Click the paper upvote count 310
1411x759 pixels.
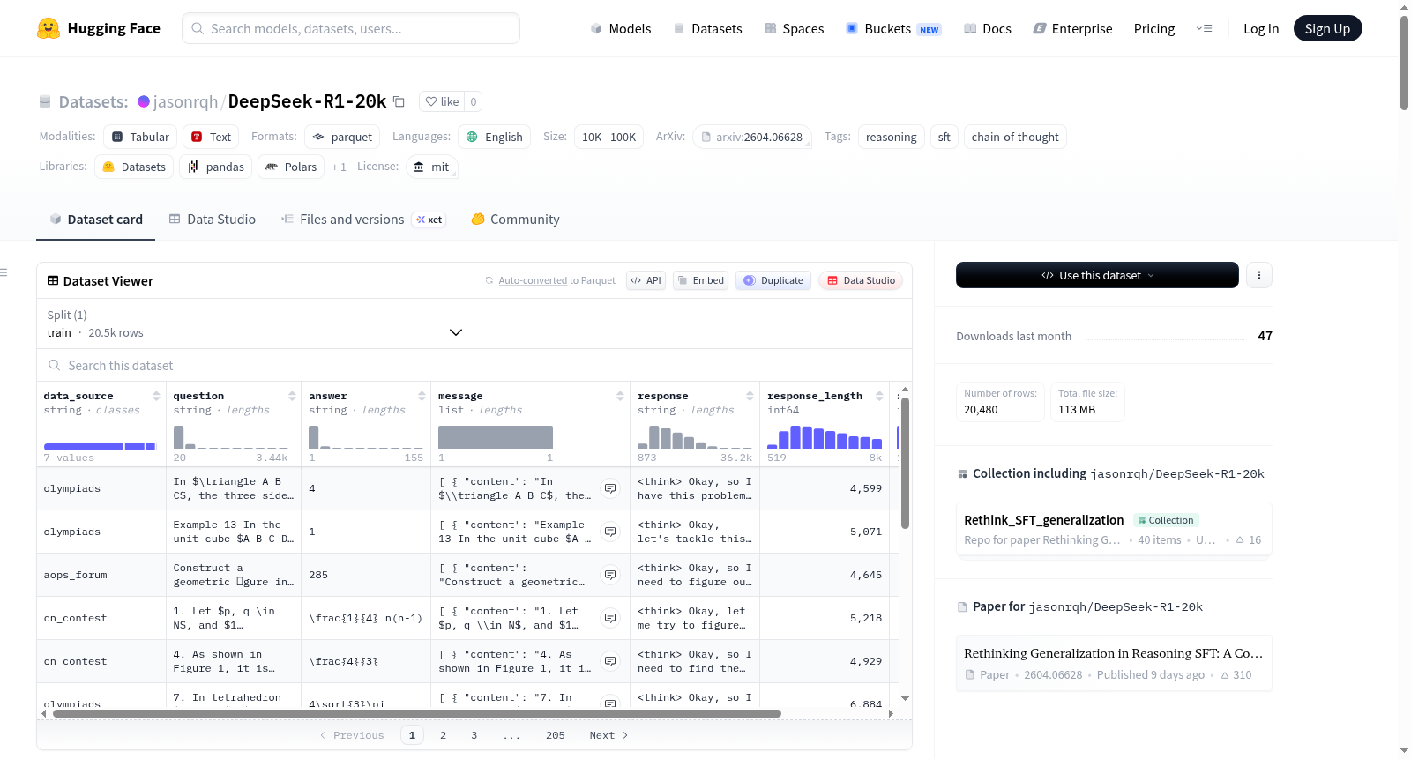[1236, 675]
